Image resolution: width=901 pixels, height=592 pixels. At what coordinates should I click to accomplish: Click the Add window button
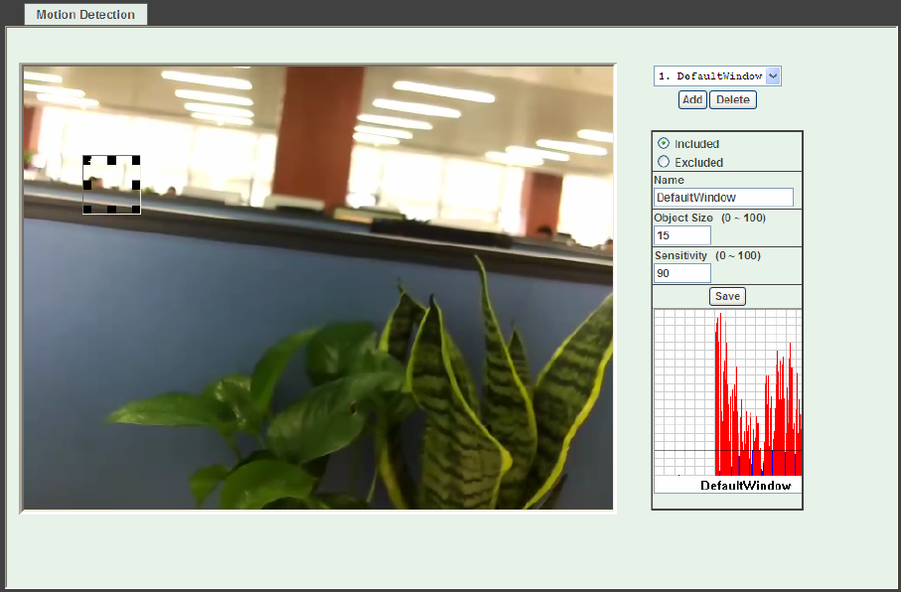pyautogui.click(x=692, y=99)
